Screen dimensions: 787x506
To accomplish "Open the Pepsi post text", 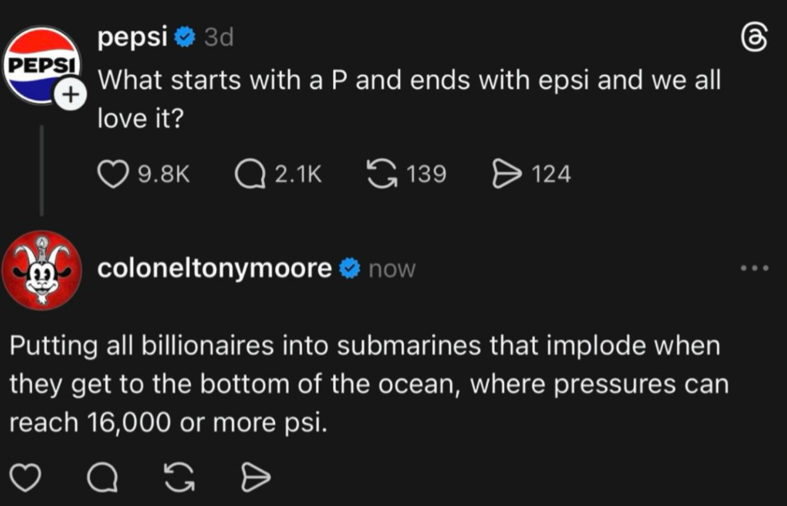I will [x=408, y=98].
